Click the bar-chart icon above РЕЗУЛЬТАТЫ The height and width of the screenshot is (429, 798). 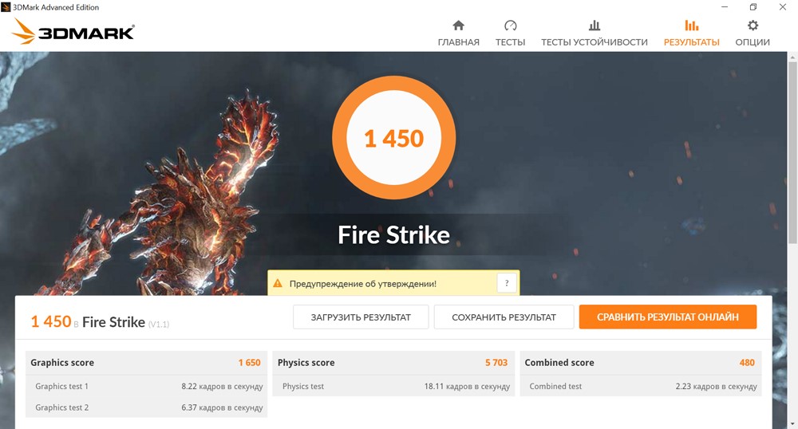pyautogui.click(x=692, y=26)
